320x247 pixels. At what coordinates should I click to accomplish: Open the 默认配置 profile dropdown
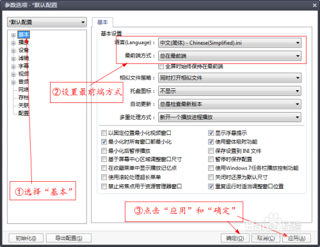pyautogui.click(x=47, y=22)
